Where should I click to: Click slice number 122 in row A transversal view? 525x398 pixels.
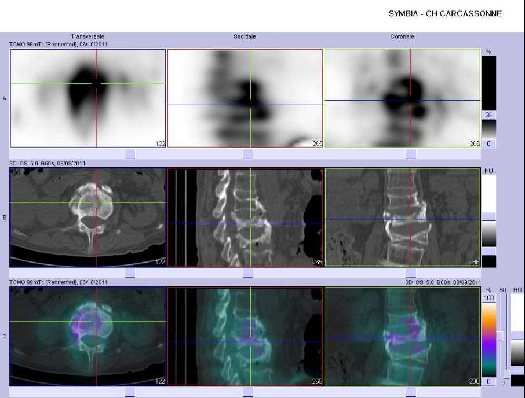(161, 143)
